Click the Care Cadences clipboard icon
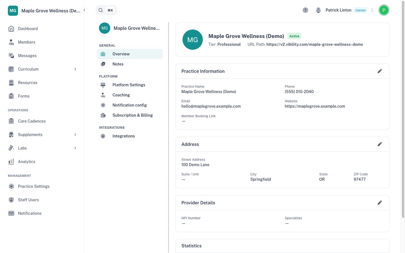The width and height of the screenshot is (405, 253). (11, 121)
